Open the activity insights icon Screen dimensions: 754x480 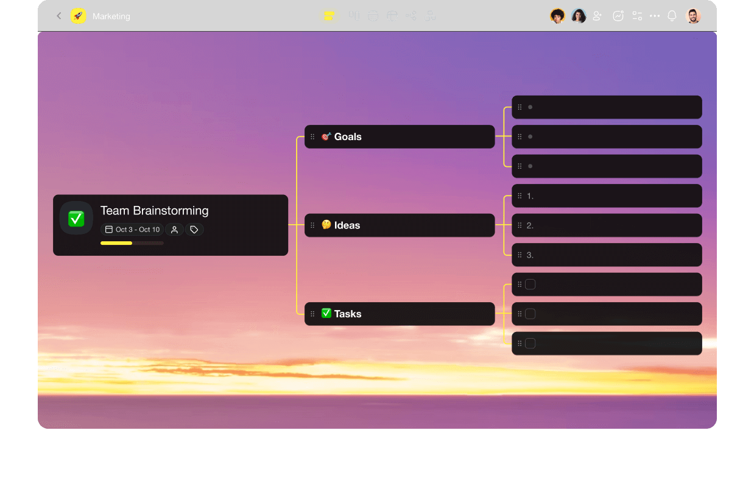(618, 16)
